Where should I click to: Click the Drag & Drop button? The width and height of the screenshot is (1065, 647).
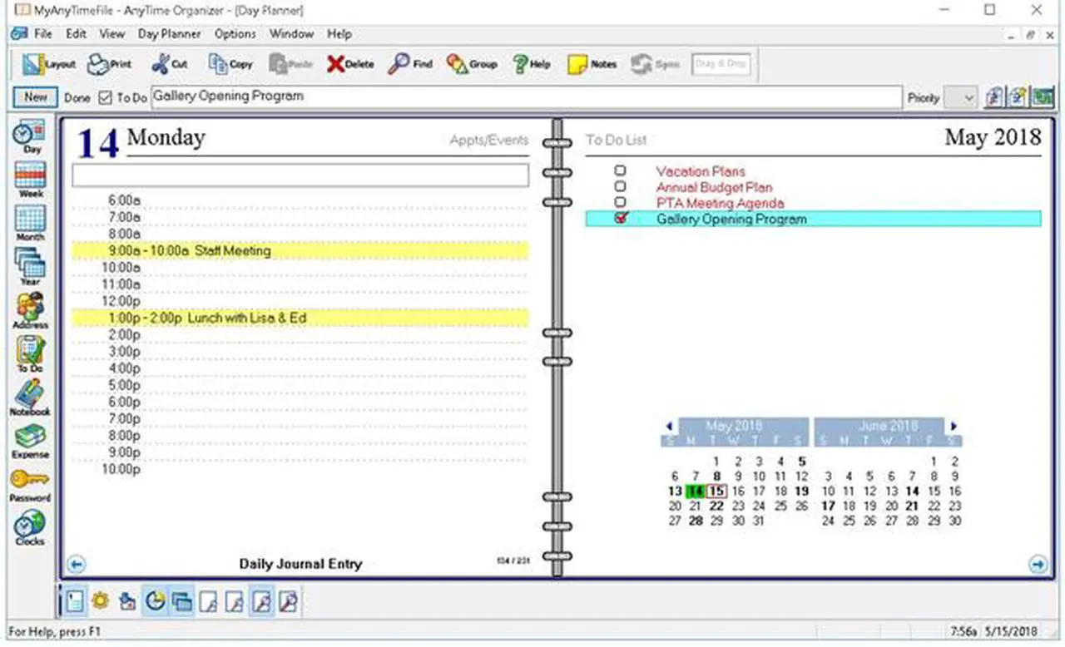click(x=721, y=64)
